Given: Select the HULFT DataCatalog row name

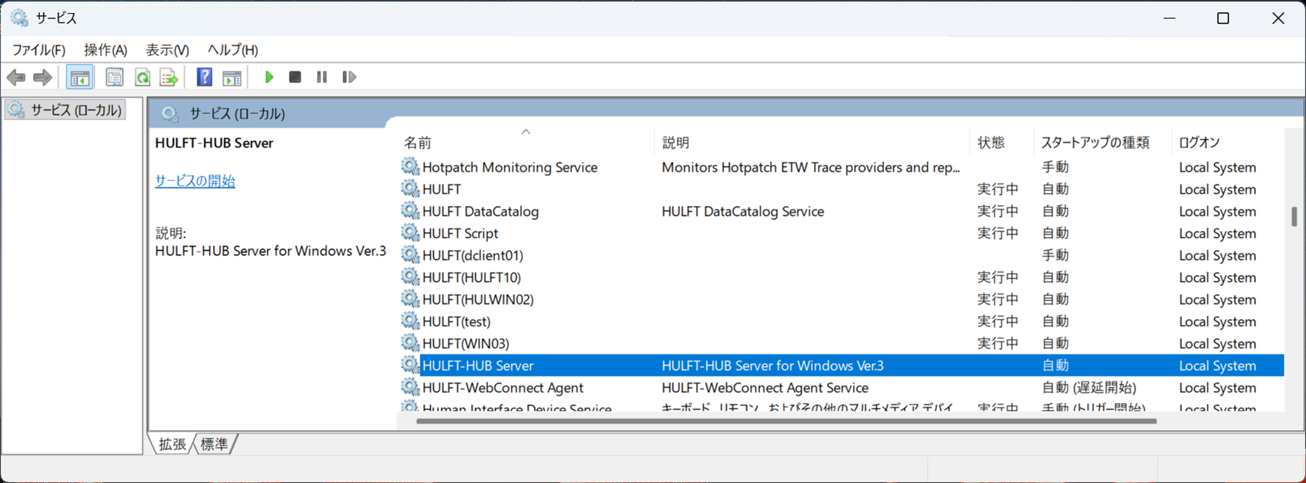Looking at the screenshot, I should pos(480,211).
